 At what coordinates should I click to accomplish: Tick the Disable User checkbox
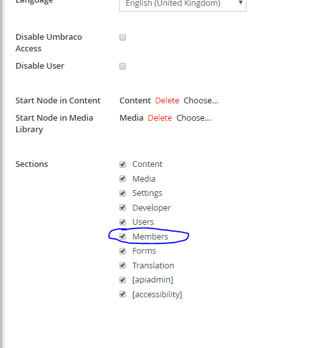[123, 66]
